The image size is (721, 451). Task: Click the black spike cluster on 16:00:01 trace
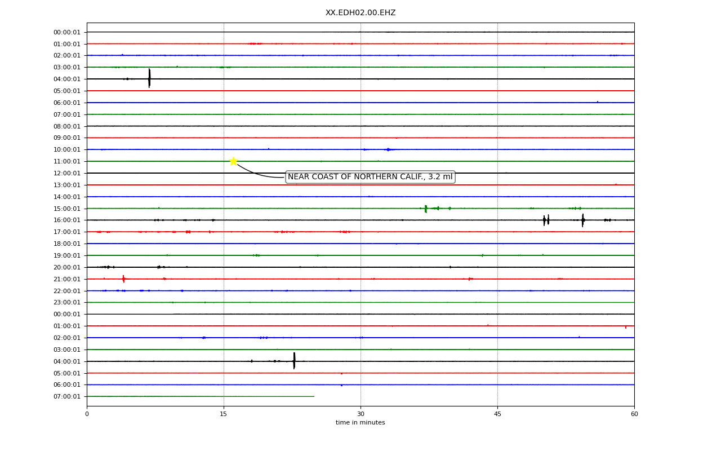[x=546, y=220]
